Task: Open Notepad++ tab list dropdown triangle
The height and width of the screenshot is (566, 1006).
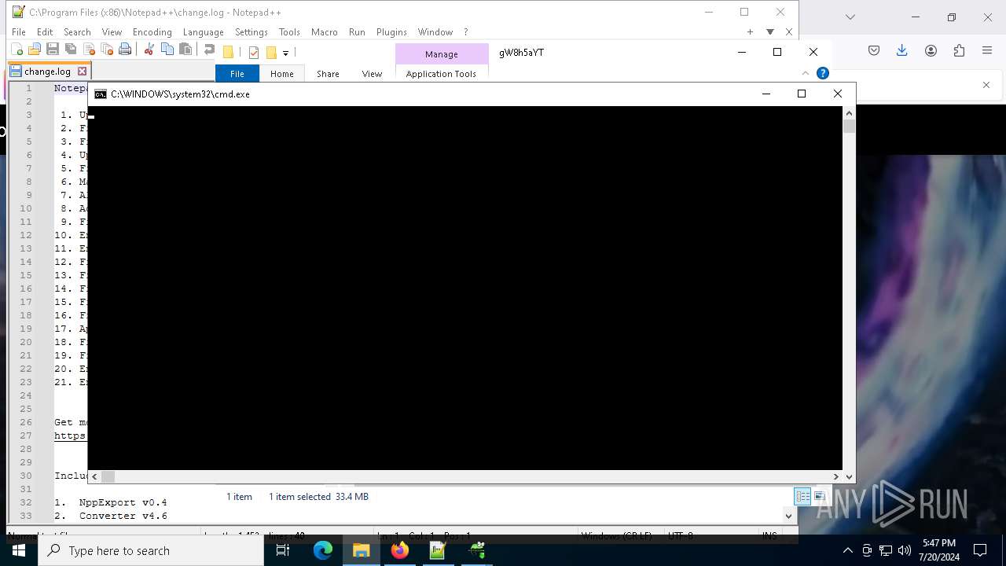Action: (x=770, y=32)
